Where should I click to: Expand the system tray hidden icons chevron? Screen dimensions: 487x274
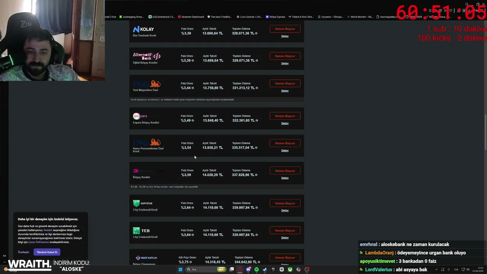coord(436,269)
